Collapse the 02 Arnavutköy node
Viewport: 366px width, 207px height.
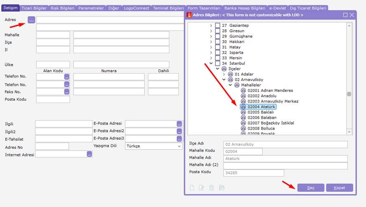(224, 80)
